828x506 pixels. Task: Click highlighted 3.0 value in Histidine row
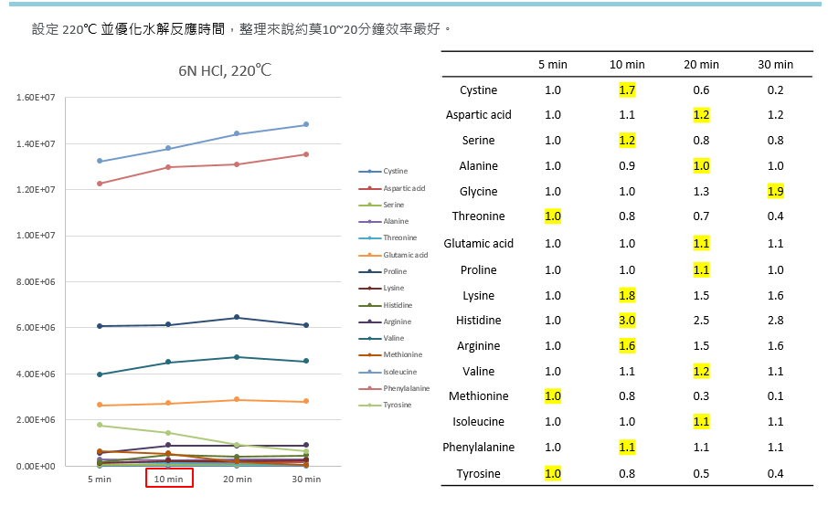(627, 321)
